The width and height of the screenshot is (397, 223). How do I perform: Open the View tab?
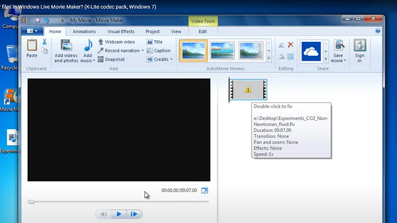coord(176,31)
